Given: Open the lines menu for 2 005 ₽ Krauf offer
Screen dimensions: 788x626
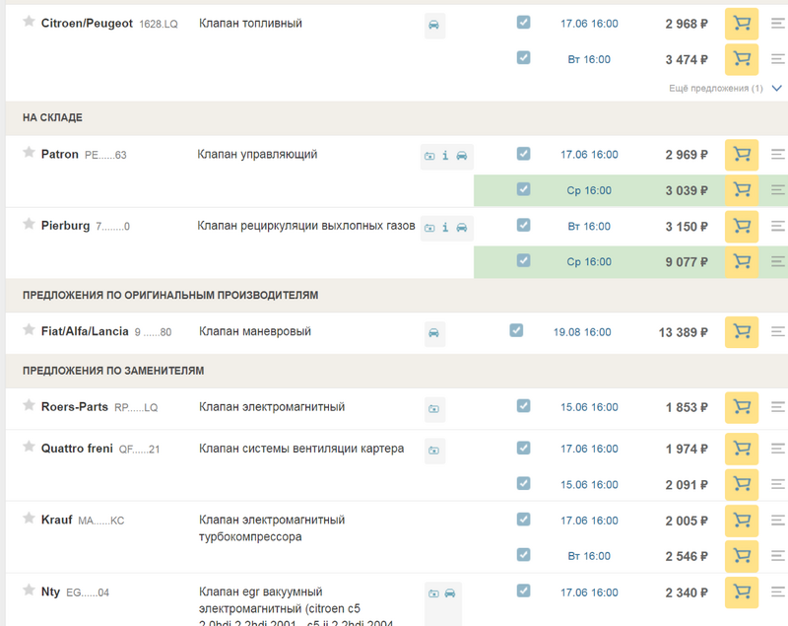Looking at the screenshot, I should 777,521.
